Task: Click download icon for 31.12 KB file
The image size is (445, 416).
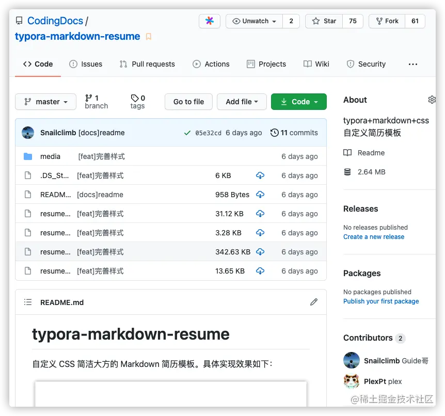Action: pyautogui.click(x=260, y=214)
